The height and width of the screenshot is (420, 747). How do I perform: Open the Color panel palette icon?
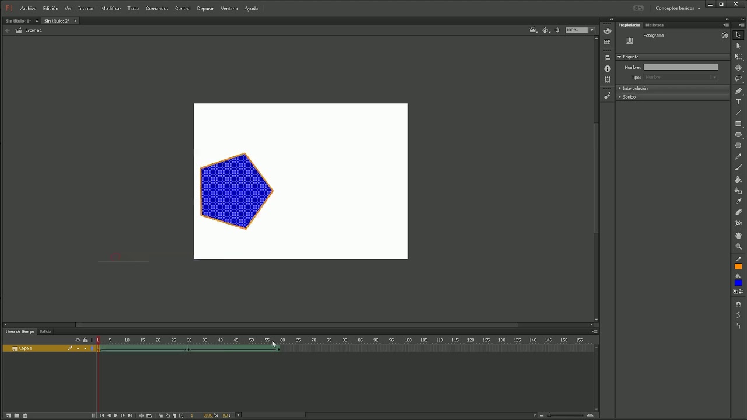click(608, 32)
